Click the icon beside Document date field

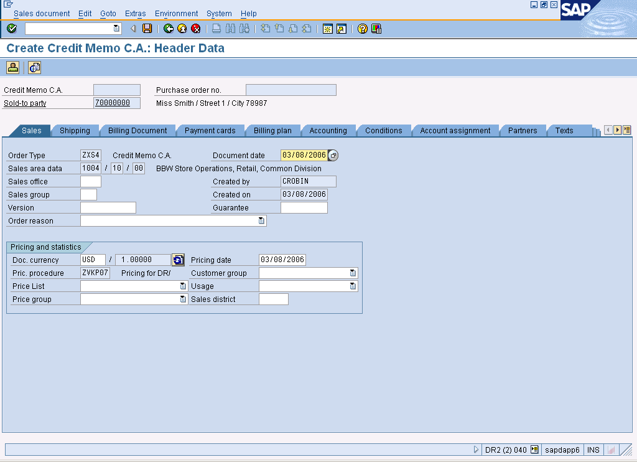click(333, 156)
